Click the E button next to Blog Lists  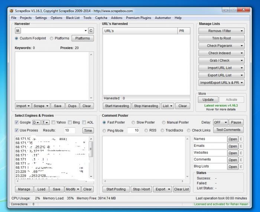tap(241, 167)
